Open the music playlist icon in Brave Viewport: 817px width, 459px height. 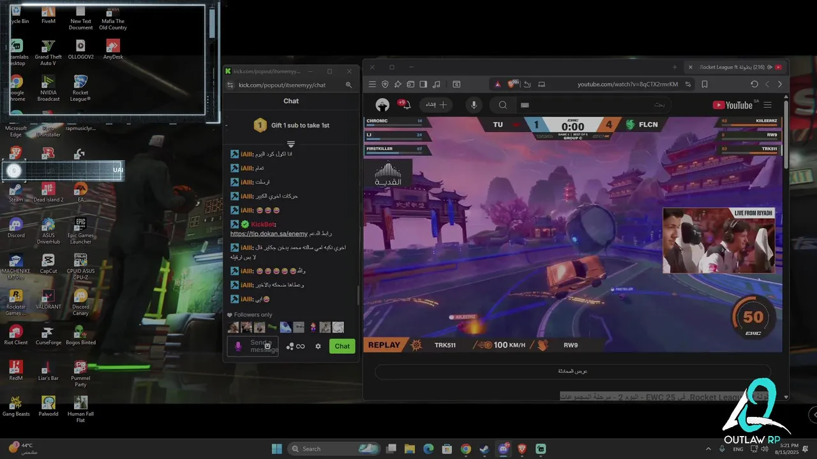(437, 84)
